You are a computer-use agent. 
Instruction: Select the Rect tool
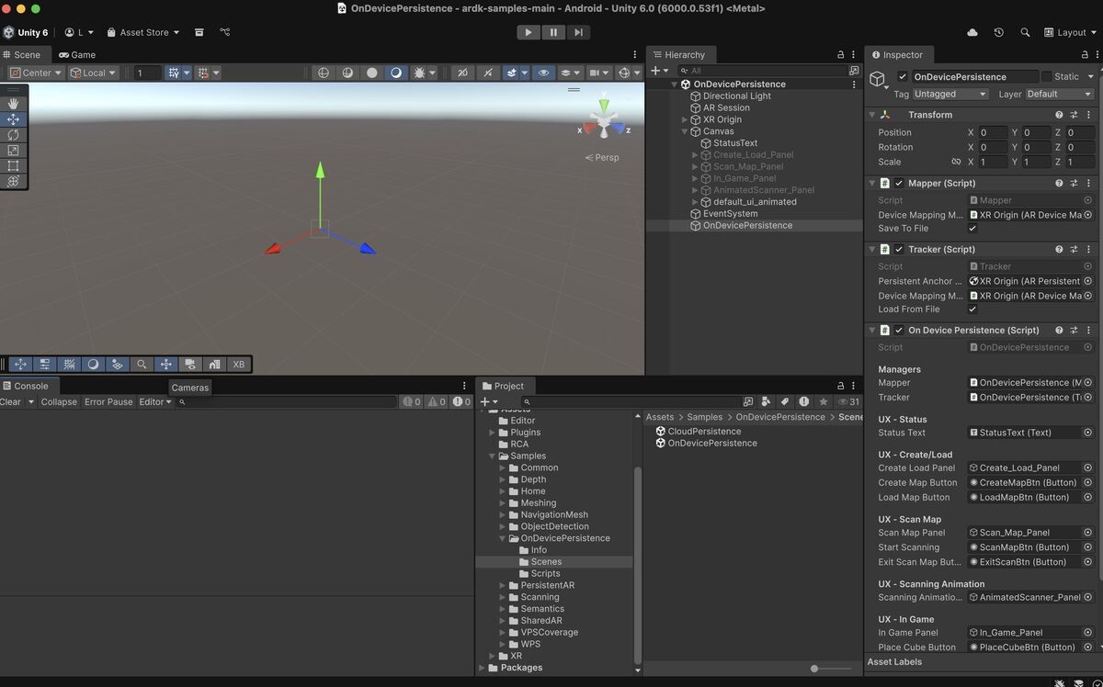pos(13,166)
